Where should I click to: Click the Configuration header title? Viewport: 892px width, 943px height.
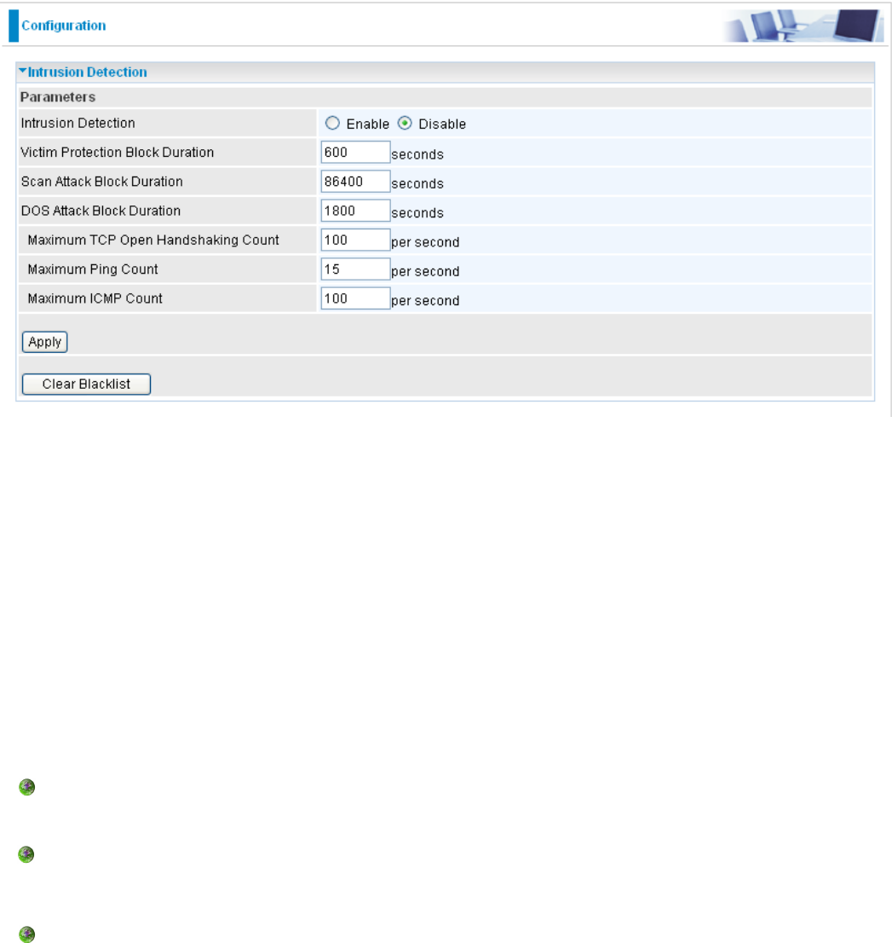(64, 26)
